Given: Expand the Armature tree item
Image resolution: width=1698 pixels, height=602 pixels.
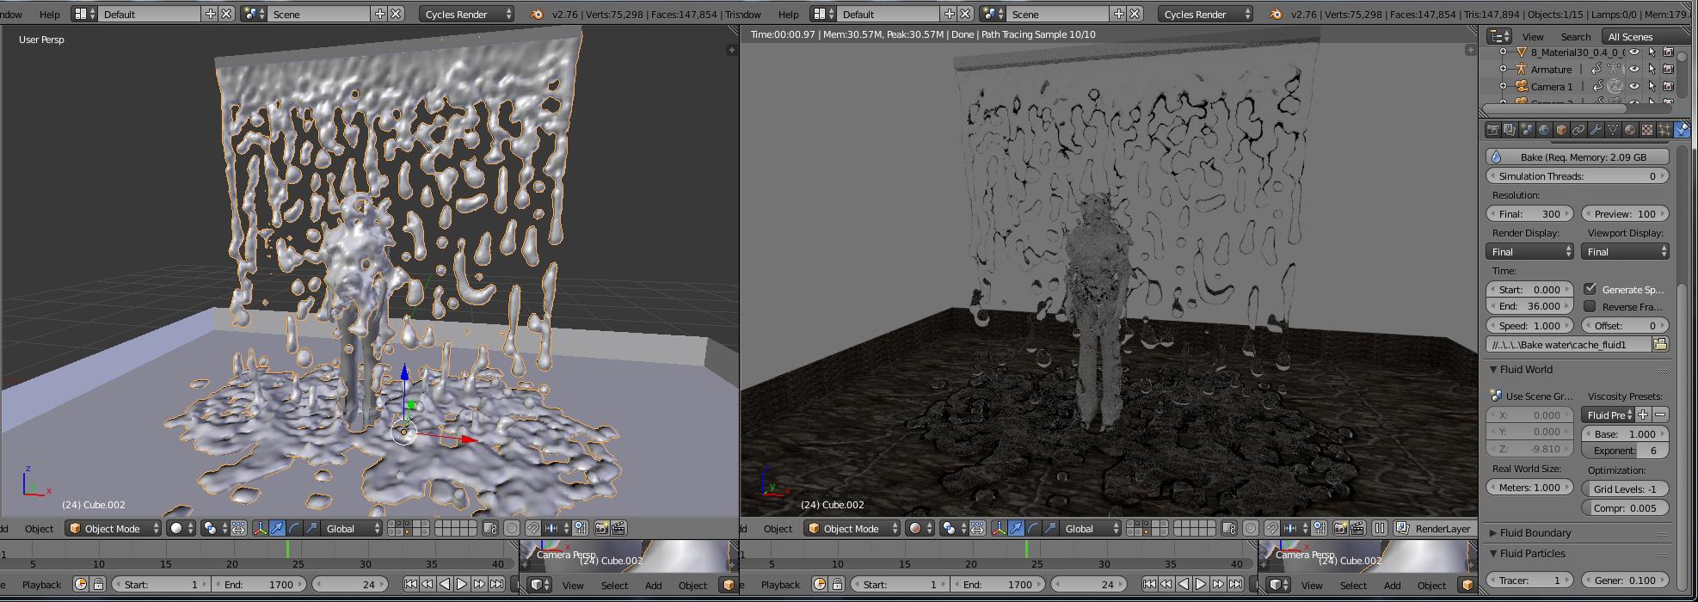Looking at the screenshot, I should [x=1503, y=69].
